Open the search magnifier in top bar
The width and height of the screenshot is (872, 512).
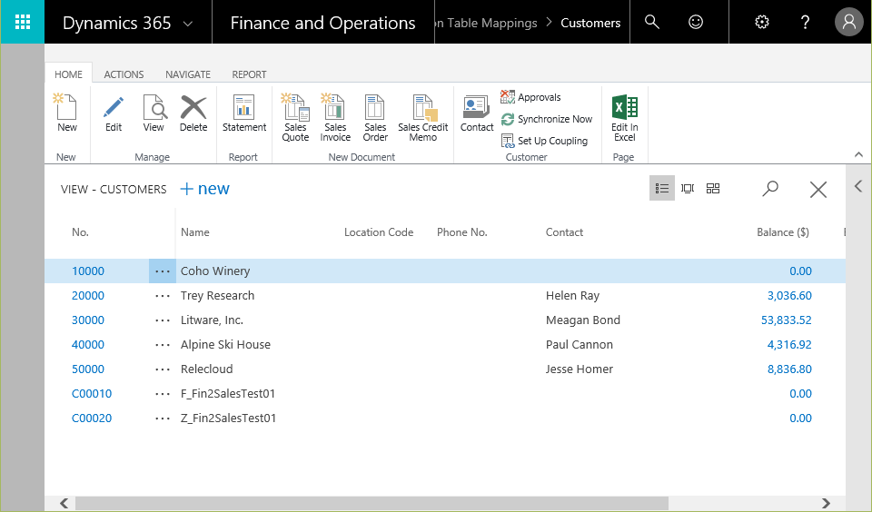652,22
